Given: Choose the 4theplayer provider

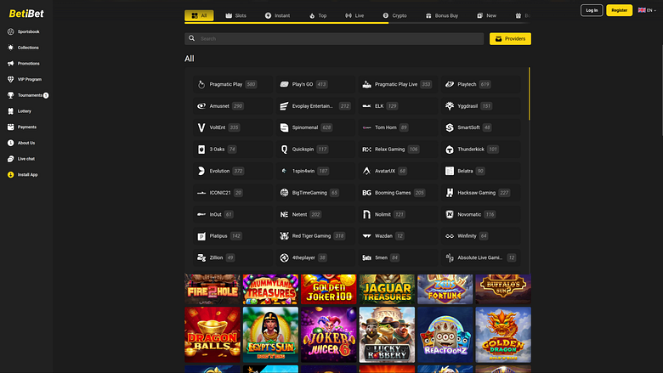Looking at the screenshot, I should coord(315,257).
